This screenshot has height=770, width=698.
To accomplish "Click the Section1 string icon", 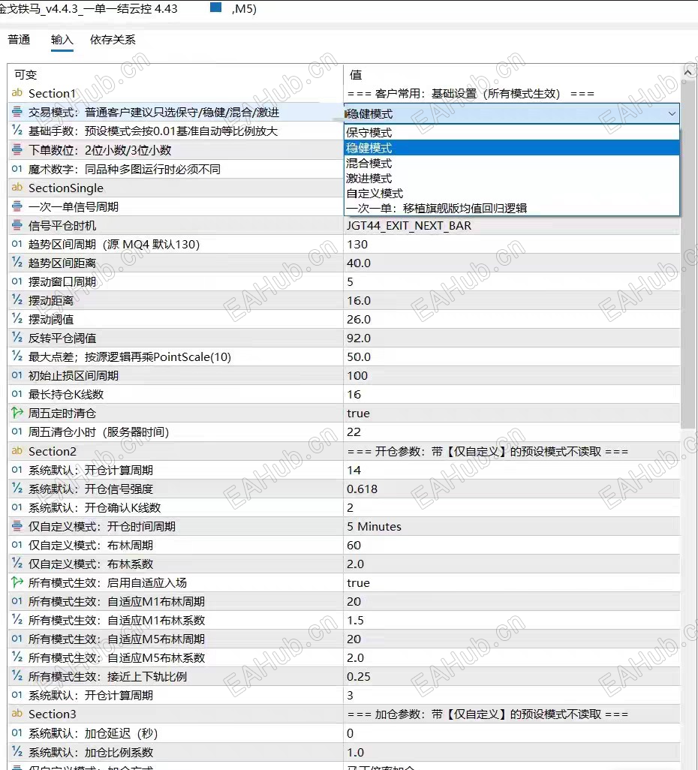I will [x=17, y=93].
